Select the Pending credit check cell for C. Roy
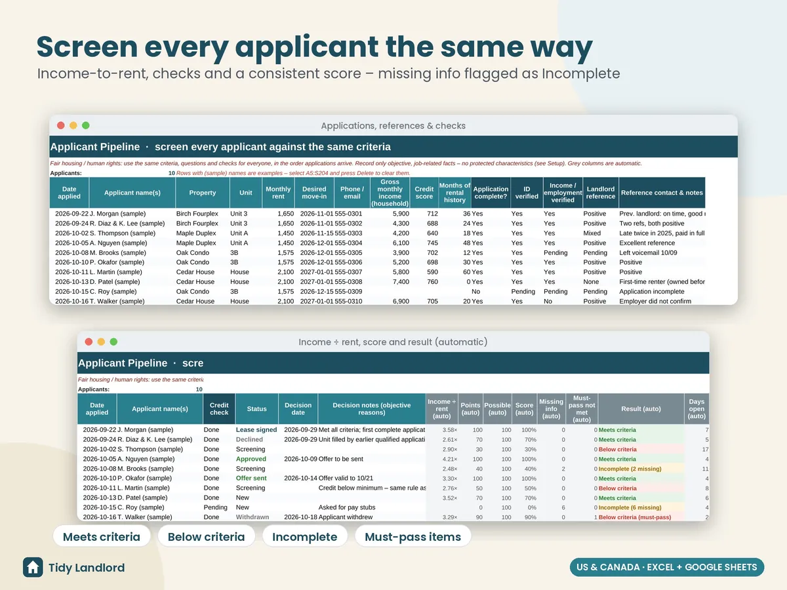This screenshot has width=787, height=590. [x=216, y=508]
